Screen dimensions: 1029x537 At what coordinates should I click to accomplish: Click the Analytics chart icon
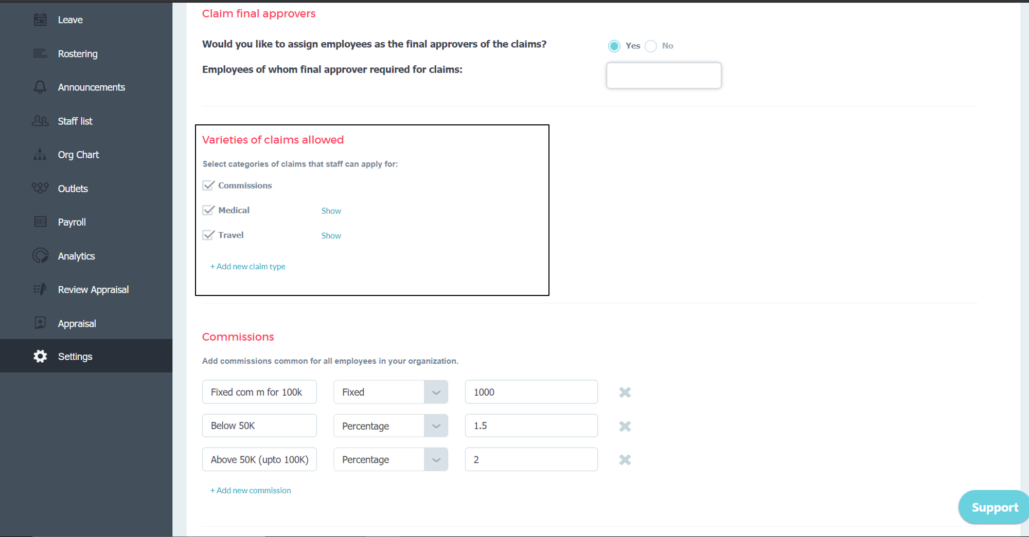click(x=40, y=256)
